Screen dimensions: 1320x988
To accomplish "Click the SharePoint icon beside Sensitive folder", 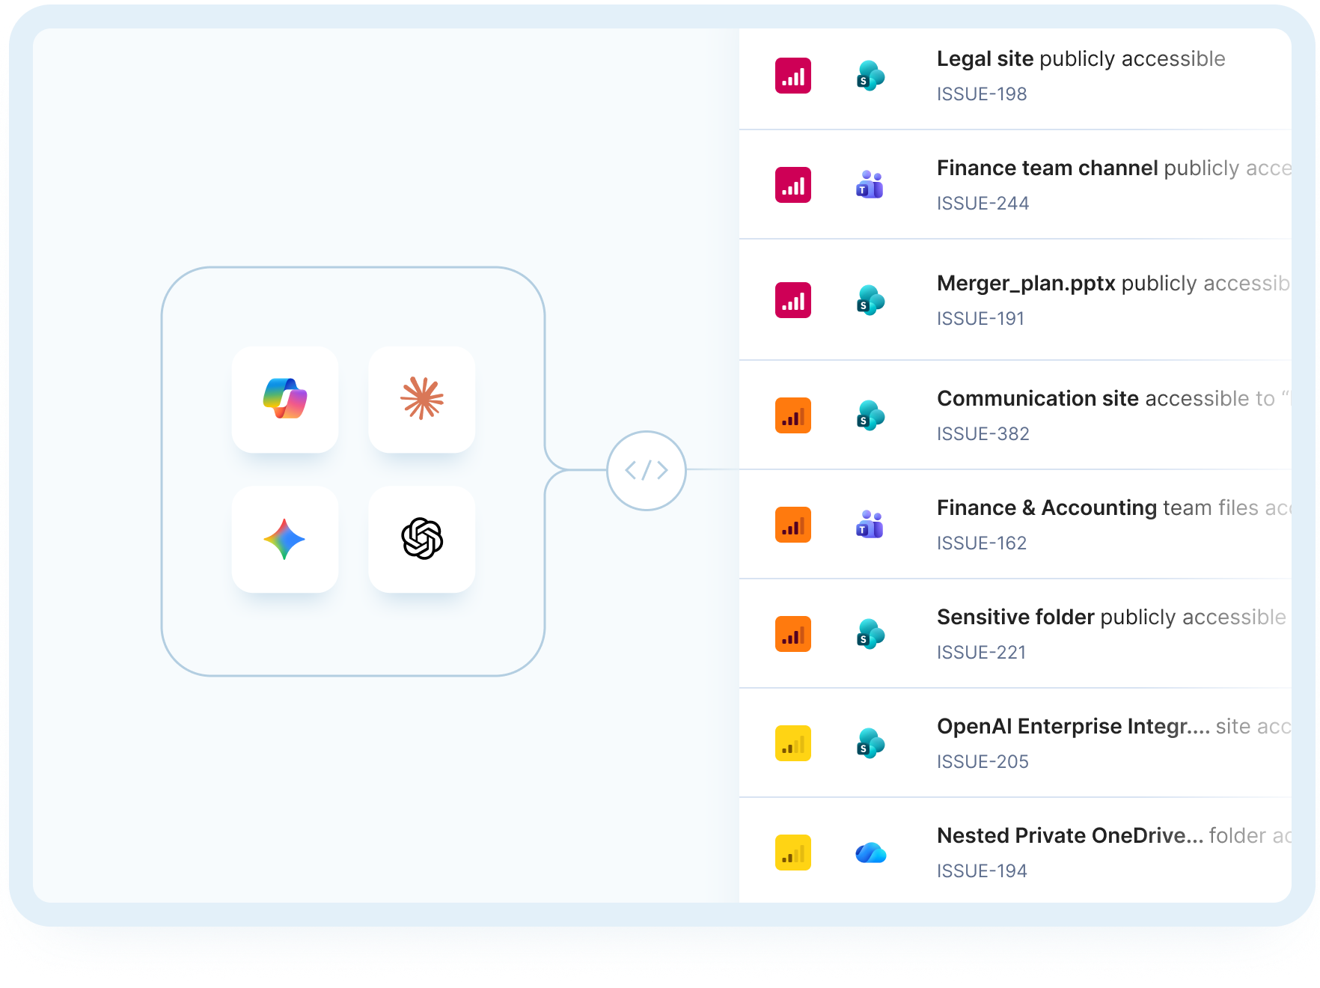I will pyautogui.click(x=870, y=634).
